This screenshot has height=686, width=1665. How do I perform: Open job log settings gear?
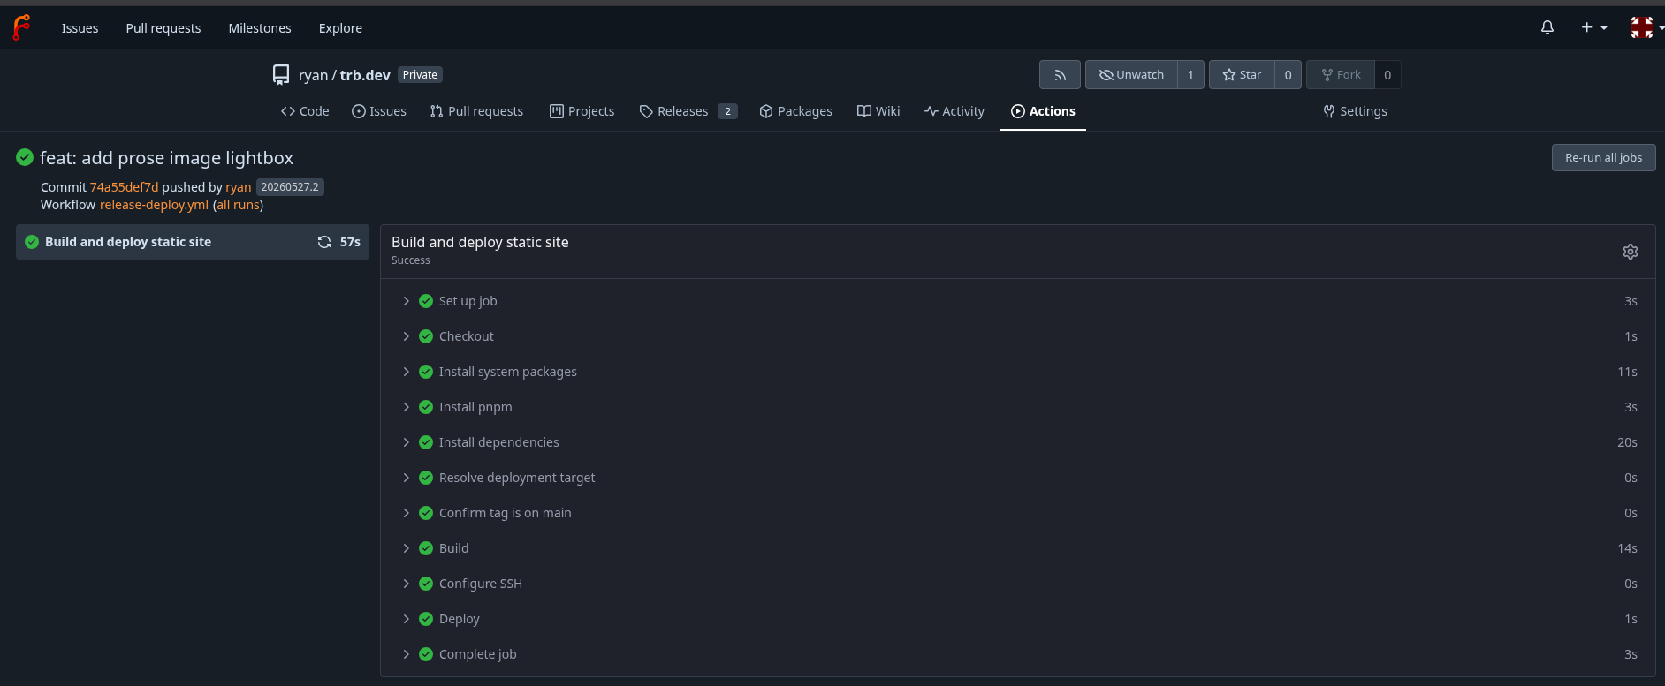pyautogui.click(x=1631, y=252)
